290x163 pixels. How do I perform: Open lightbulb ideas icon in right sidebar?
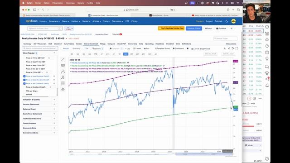(x=267, y=59)
